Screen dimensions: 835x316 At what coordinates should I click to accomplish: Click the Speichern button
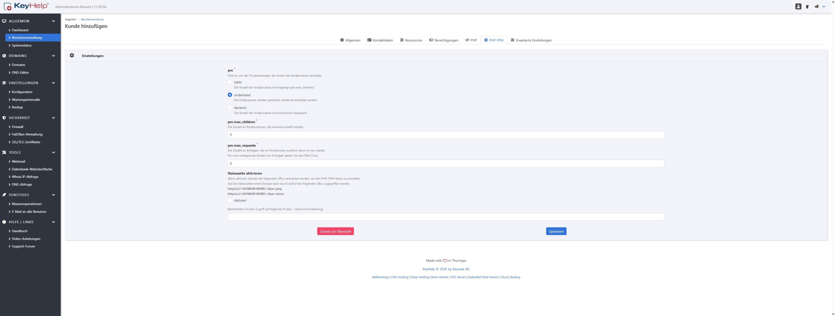pyautogui.click(x=556, y=231)
